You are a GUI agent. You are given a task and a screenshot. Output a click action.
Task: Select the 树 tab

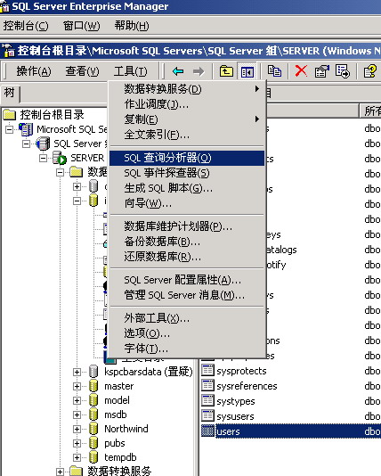click(x=10, y=93)
